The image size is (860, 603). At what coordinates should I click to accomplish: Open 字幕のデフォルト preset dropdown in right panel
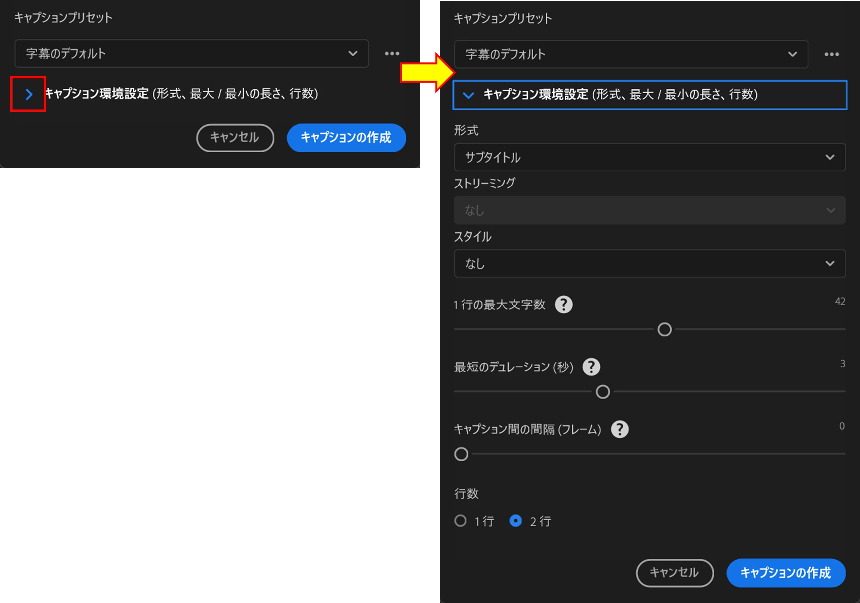point(631,54)
